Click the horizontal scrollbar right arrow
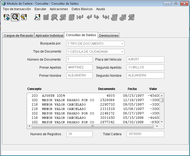The image size is (190, 156). [157, 126]
